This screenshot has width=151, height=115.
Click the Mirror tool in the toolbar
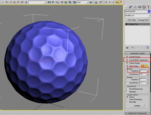tap(49, 2)
